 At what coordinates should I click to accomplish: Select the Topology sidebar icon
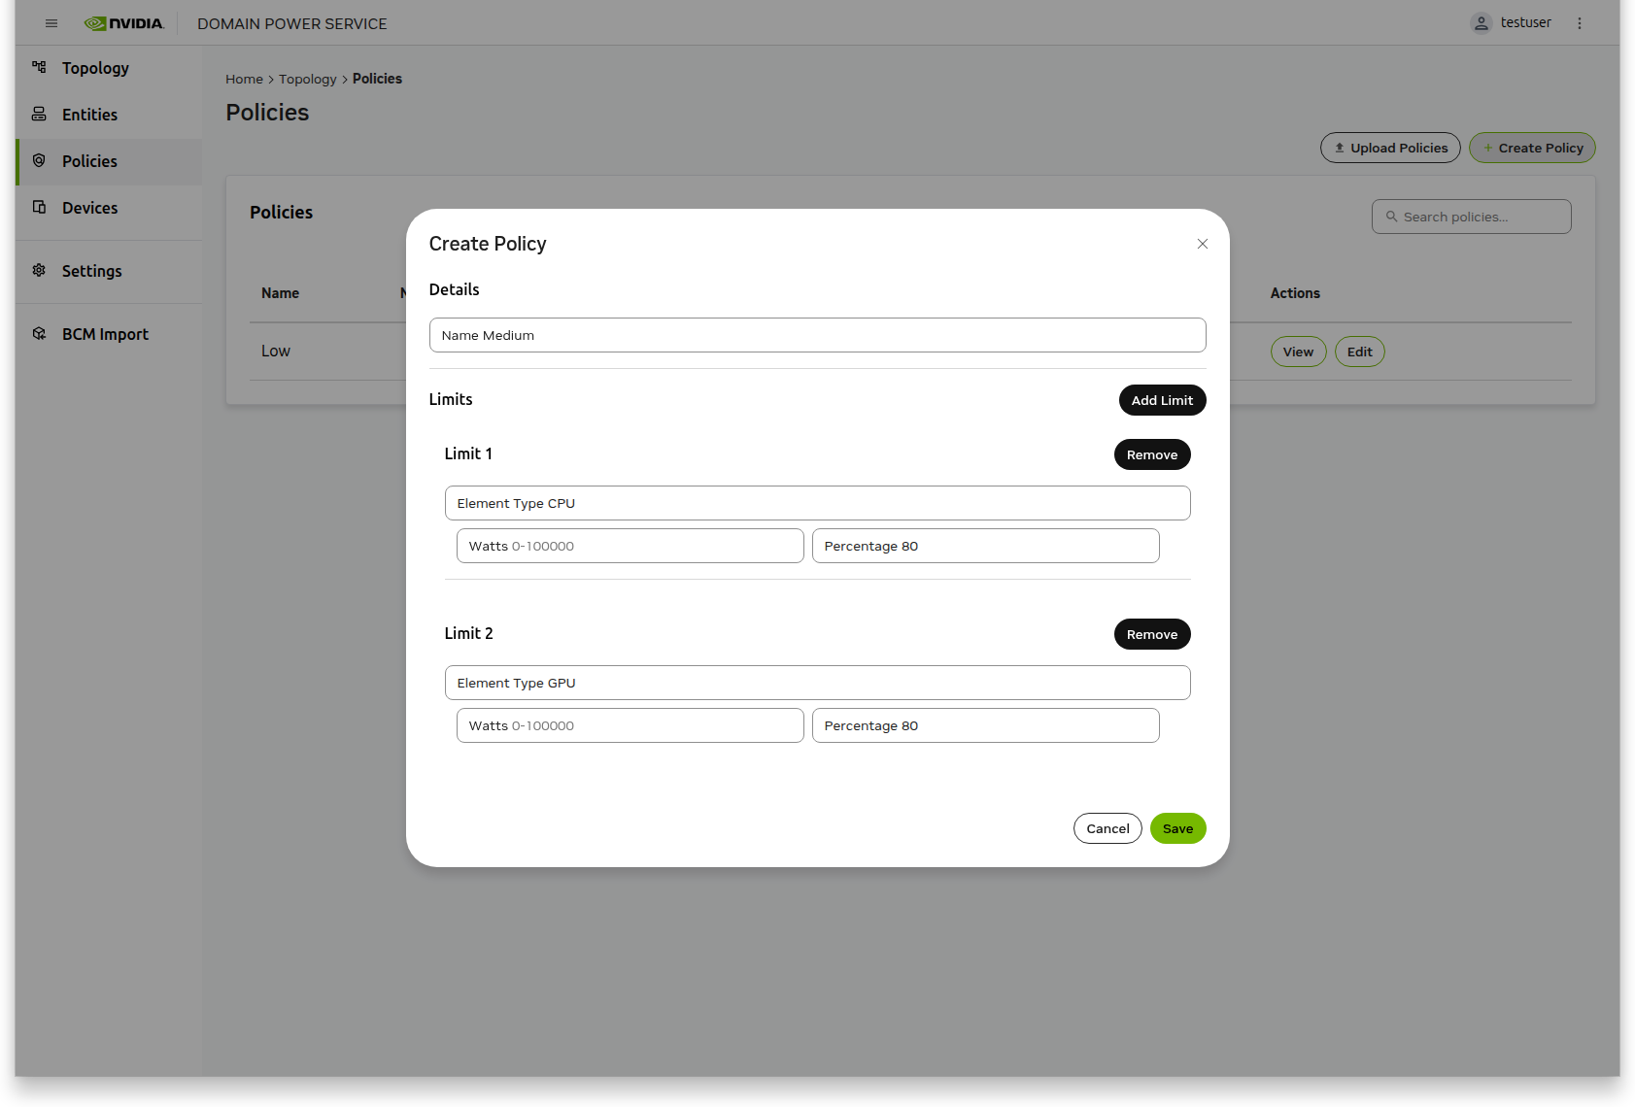point(39,68)
